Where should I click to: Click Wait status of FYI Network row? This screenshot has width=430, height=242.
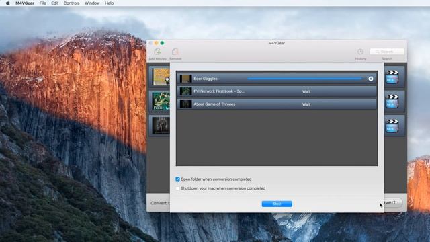(306, 91)
